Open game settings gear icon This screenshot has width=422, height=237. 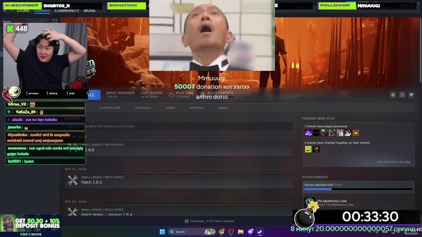click(x=393, y=95)
